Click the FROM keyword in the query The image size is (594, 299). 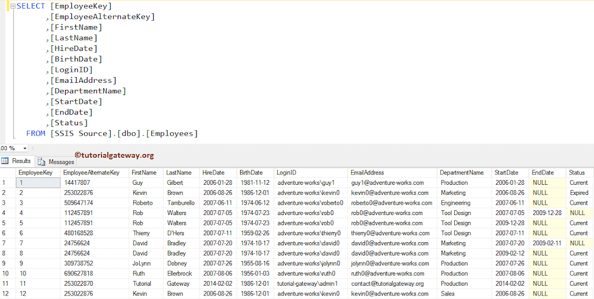click(35, 133)
